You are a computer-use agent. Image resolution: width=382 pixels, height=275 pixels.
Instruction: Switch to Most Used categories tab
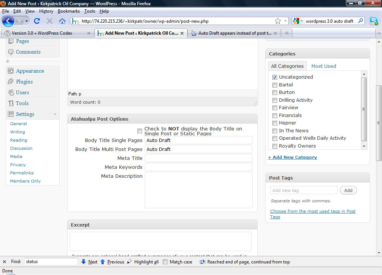pyautogui.click(x=323, y=66)
